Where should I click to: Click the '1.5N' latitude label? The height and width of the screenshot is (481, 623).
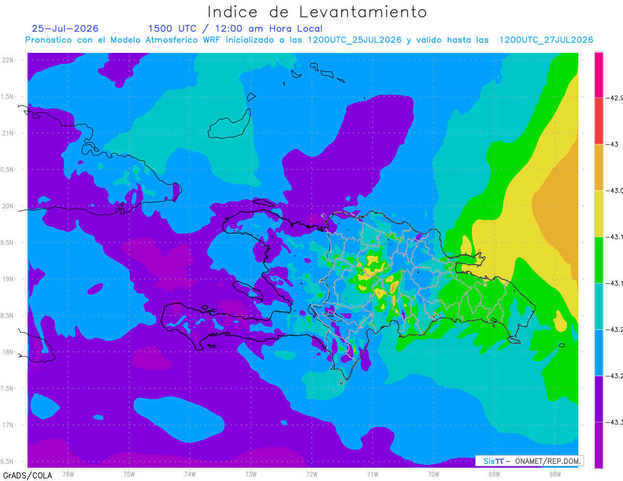tap(8, 97)
